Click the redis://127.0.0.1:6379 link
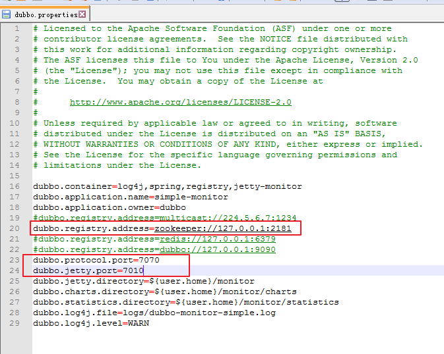Viewport: 444px width, 354px height. (x=218, y=239)
